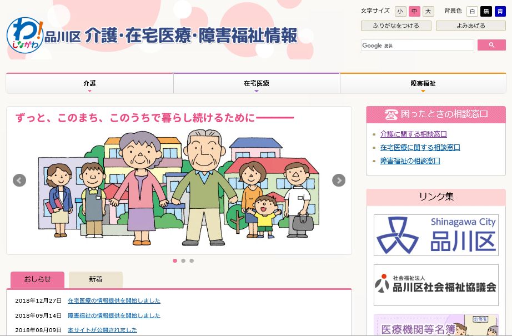Screen dimensions: 512x336
Task: Click ふりがなをつける button
Action: 396,26
